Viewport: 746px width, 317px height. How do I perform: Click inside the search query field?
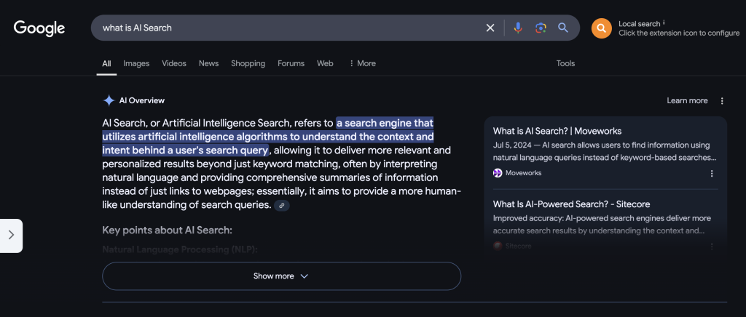[291, 28]
